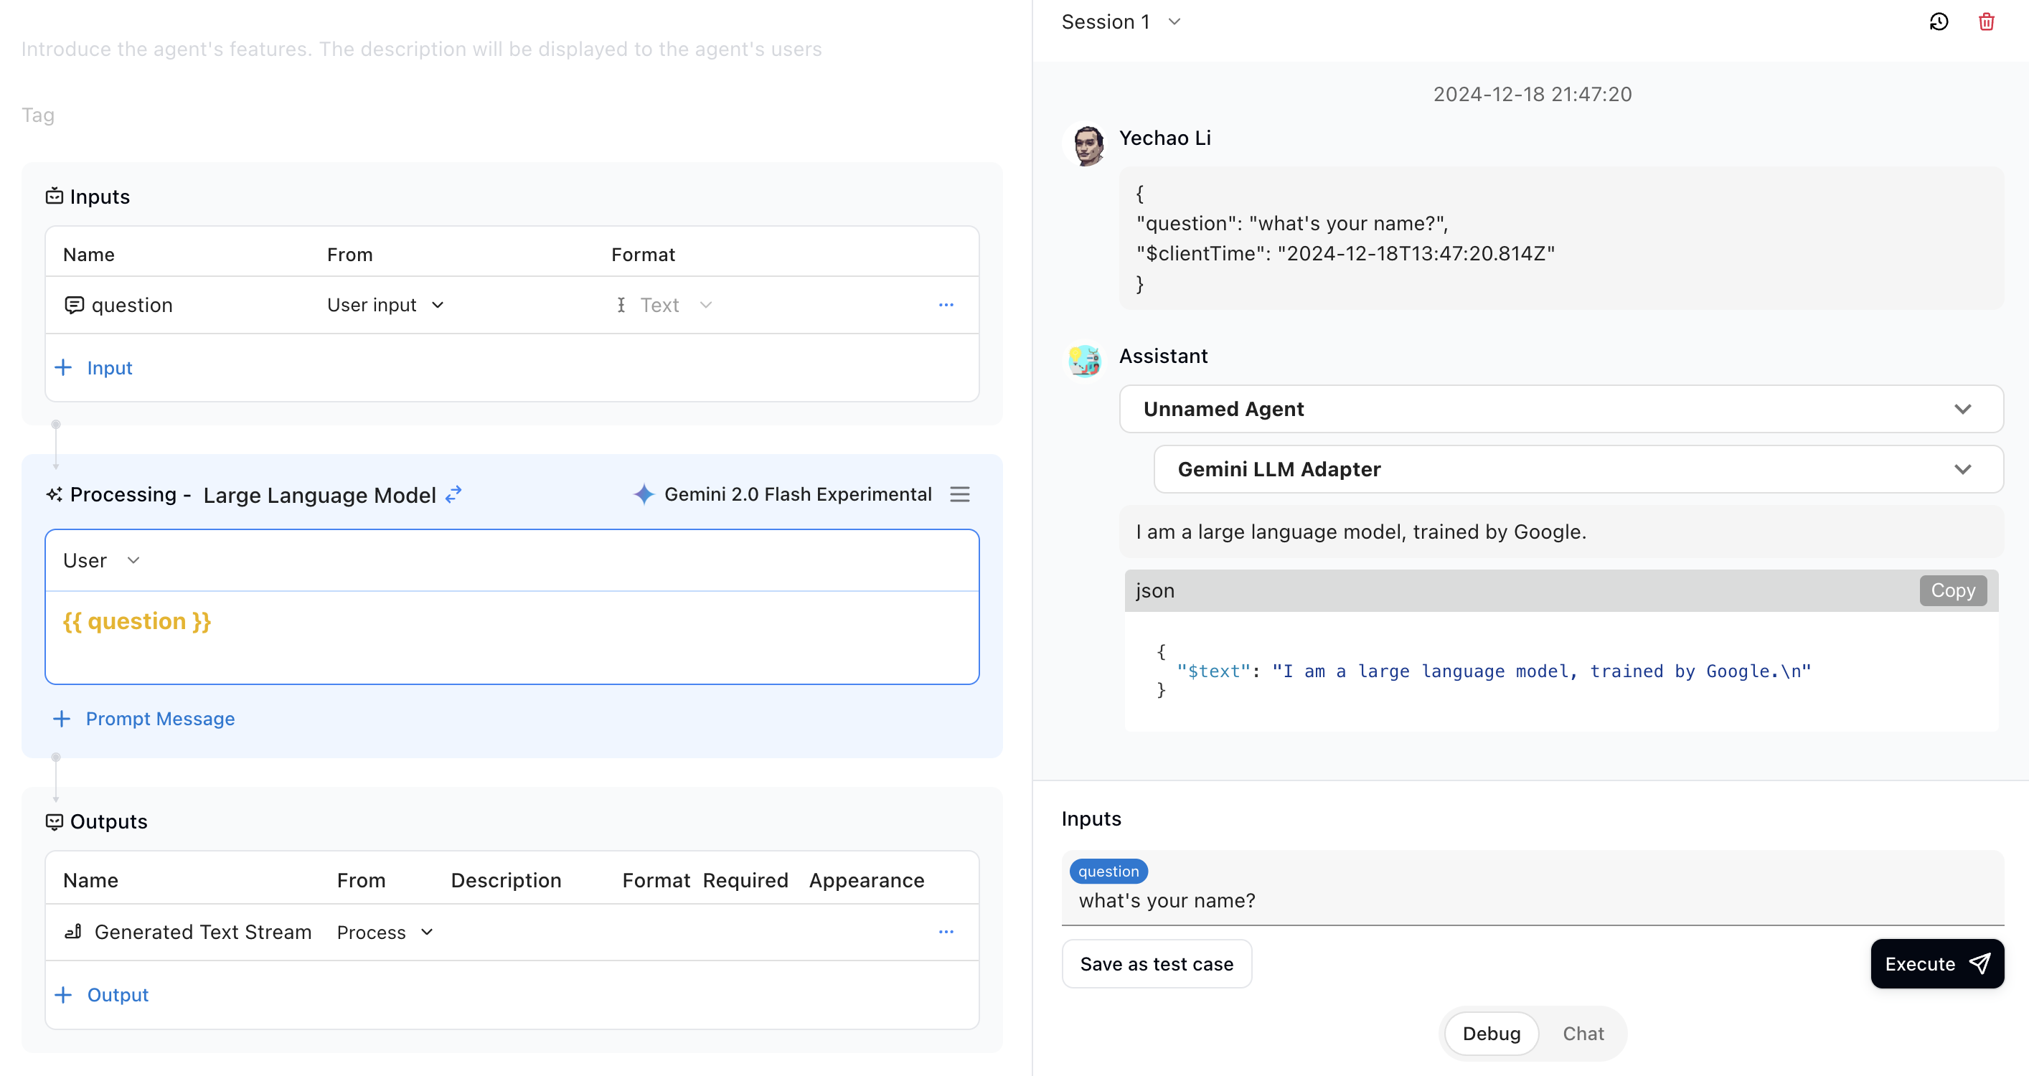Open the session history clock icon
The image size is (2029, 1076).
tap(1939, 22)
